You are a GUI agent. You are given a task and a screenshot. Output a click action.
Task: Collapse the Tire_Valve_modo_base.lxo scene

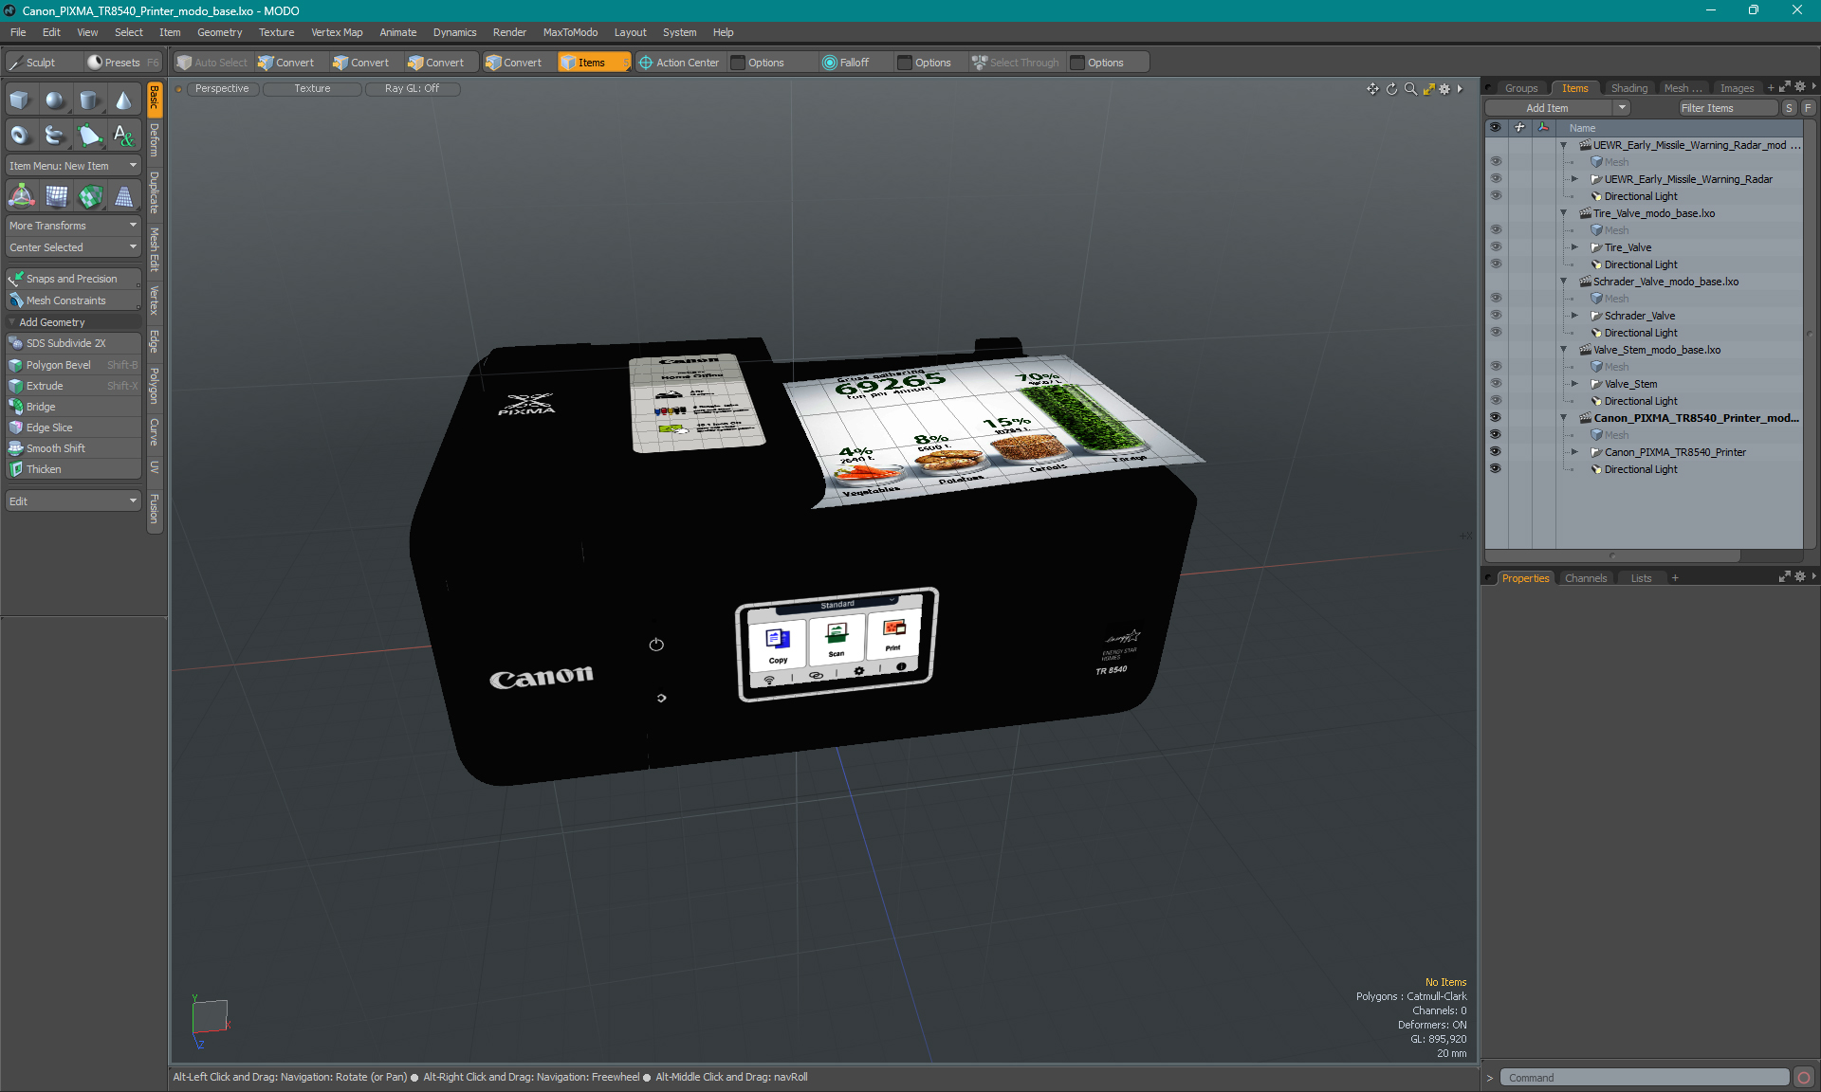(1564, 213)
